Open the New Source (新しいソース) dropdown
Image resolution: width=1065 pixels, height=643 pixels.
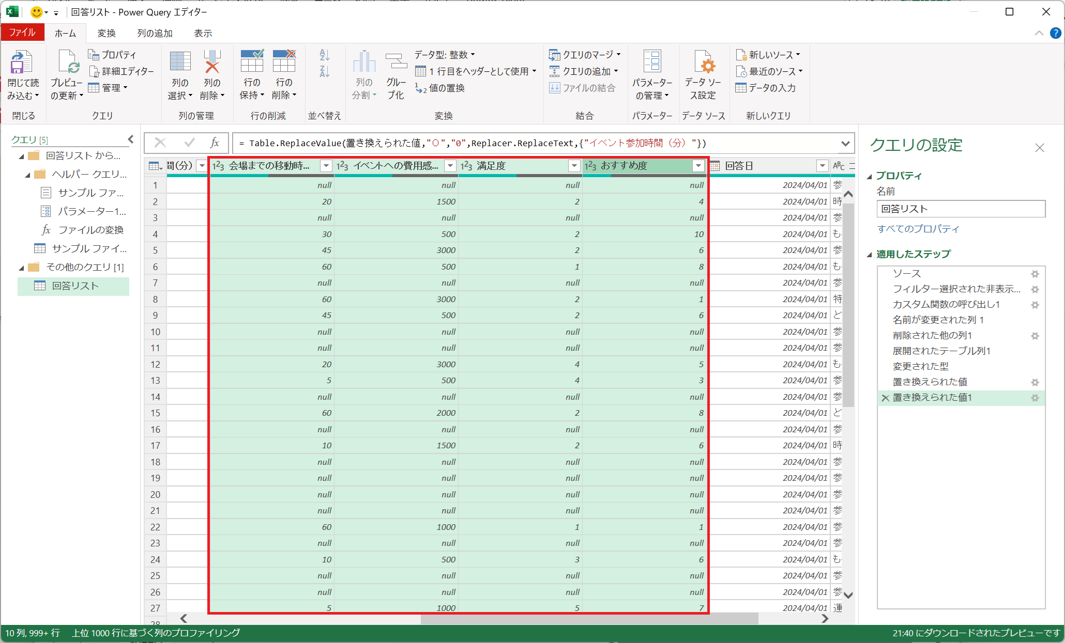pos(768,55)
